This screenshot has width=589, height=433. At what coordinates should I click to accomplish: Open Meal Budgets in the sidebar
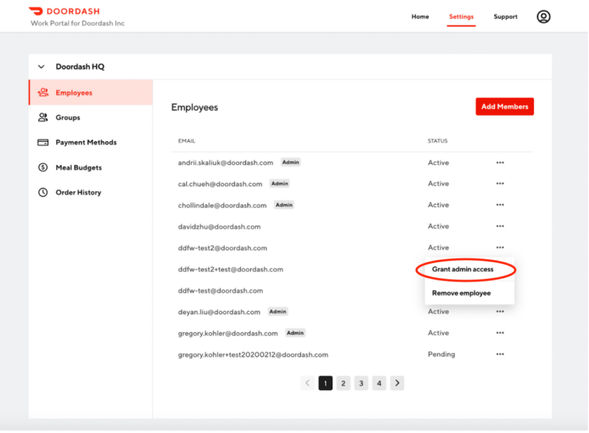[x=91, y=167]
